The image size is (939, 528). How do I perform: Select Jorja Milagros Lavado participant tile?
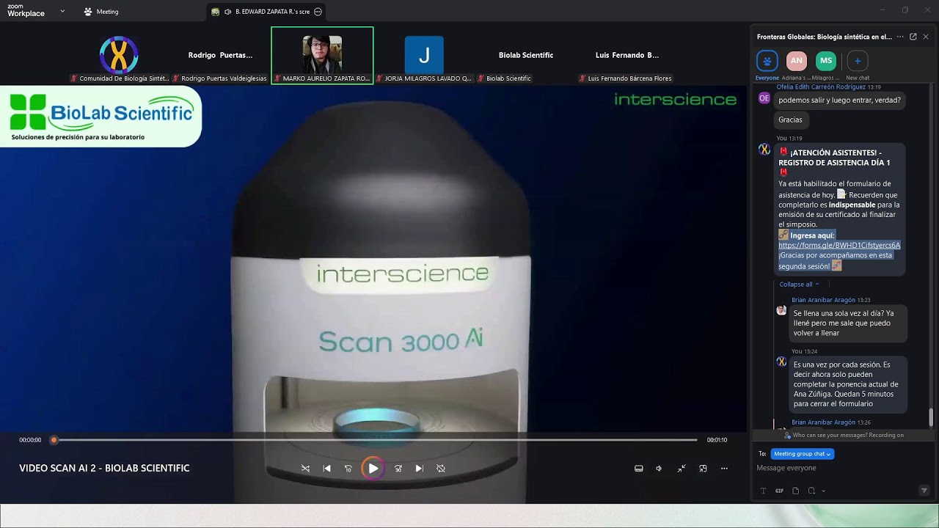424,56
